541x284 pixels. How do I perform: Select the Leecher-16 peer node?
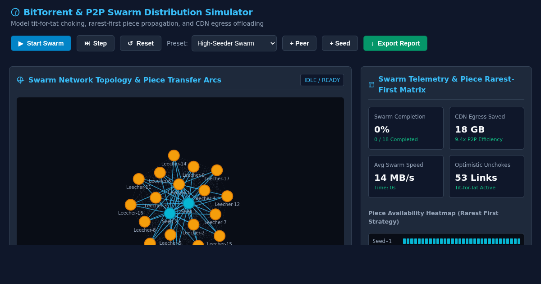click(x=131, y=205)
